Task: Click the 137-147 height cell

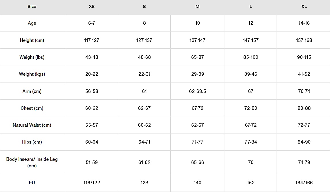Action: (x=198, y=40)
